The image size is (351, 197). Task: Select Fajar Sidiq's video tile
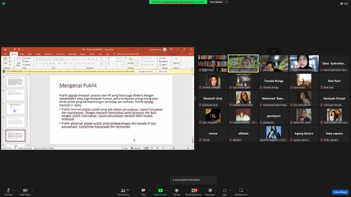click(213, 63)
